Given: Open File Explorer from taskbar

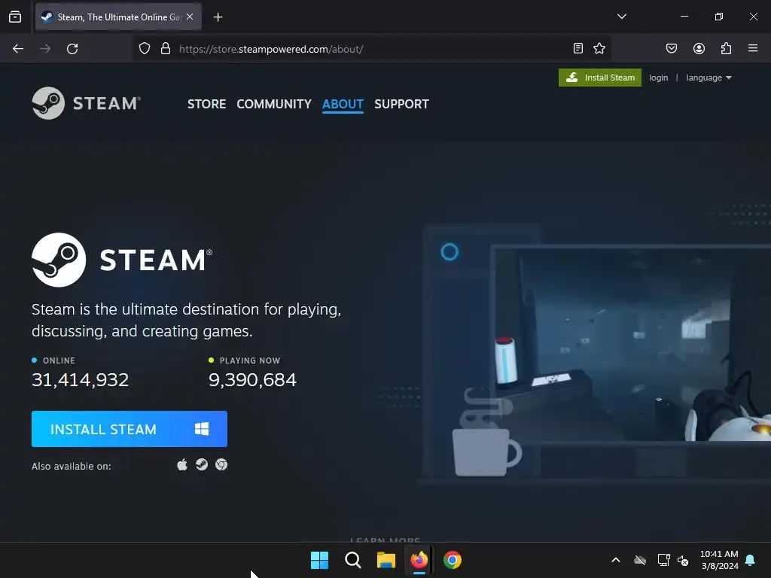Looking at the screenshot, I should coord(386,560).
